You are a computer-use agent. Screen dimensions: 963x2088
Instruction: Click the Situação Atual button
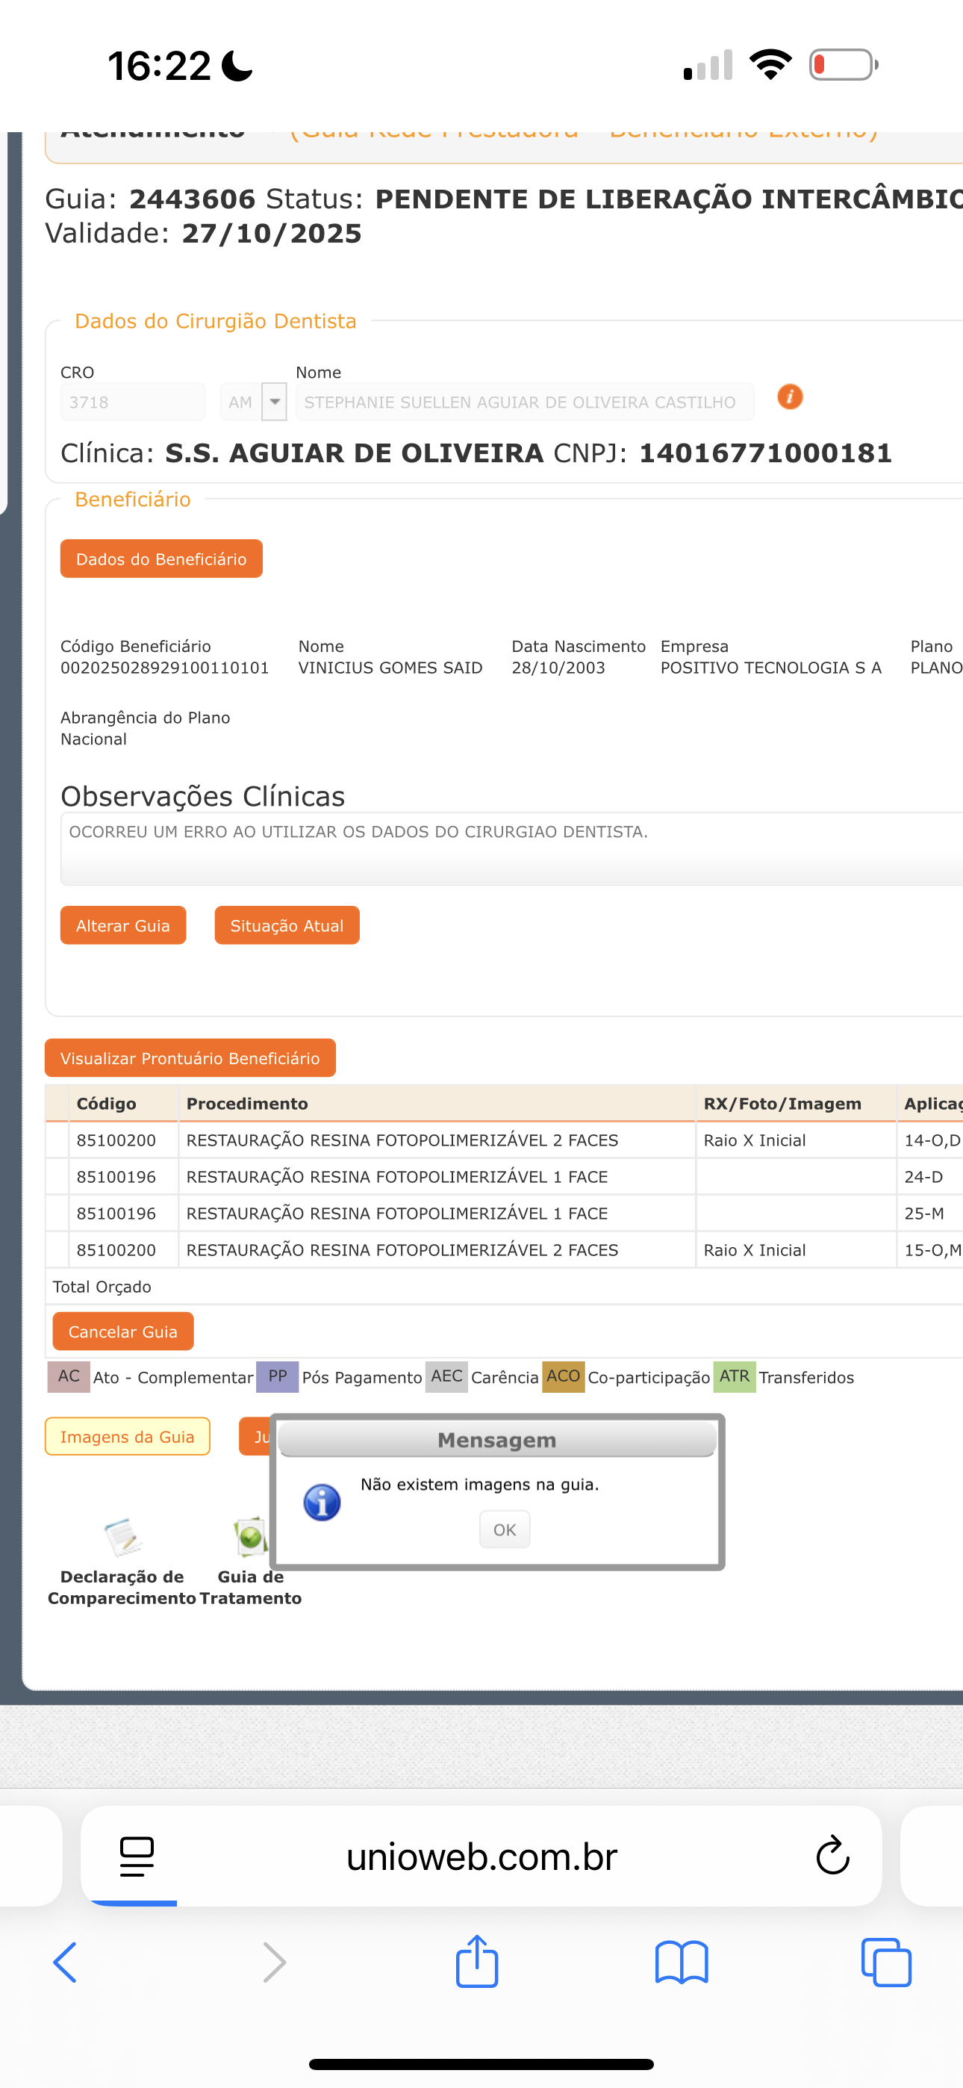click(286, 926)
